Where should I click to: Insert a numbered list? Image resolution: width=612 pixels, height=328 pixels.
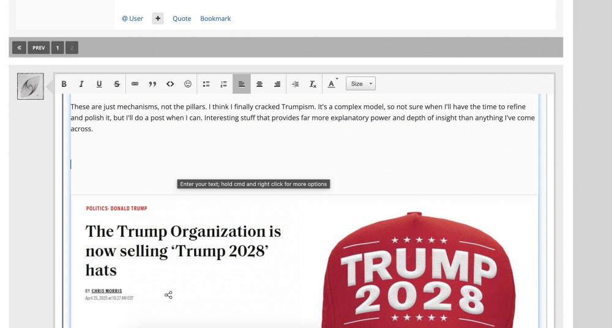pos(223,84)
